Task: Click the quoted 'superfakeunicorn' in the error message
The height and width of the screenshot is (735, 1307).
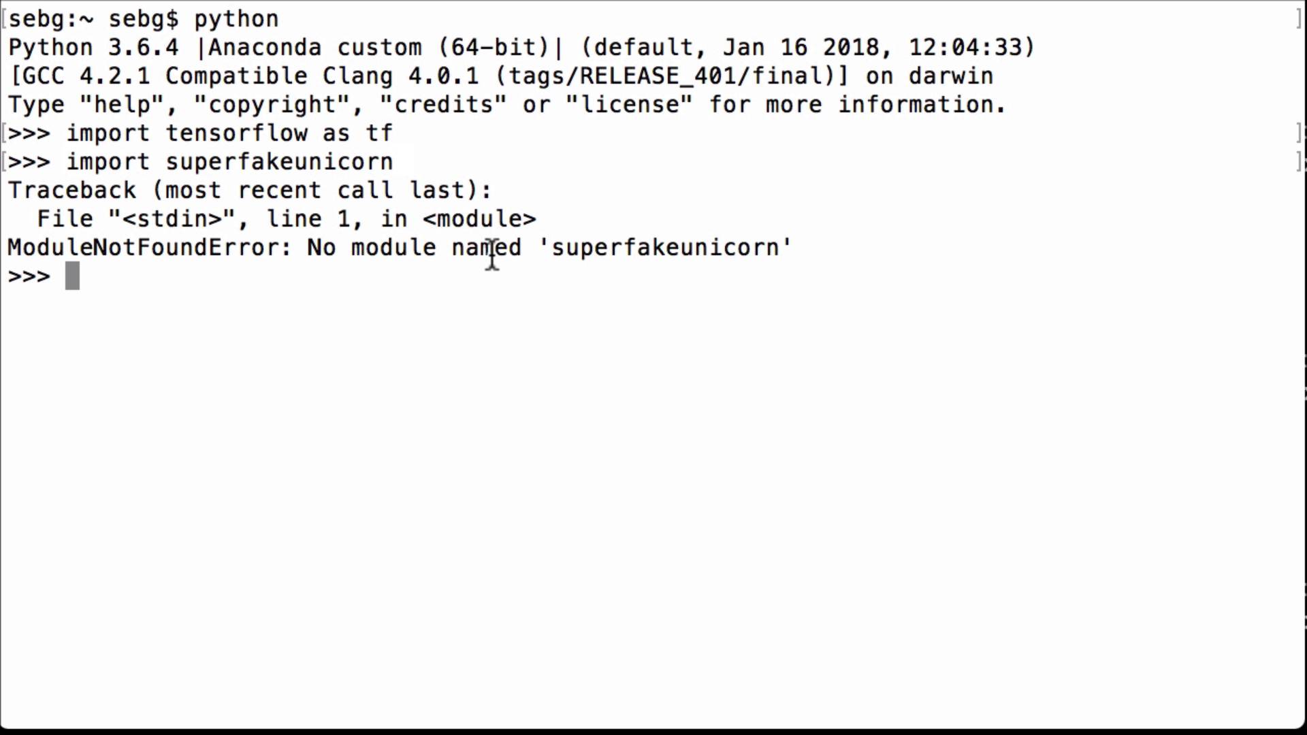Action: 665,248
